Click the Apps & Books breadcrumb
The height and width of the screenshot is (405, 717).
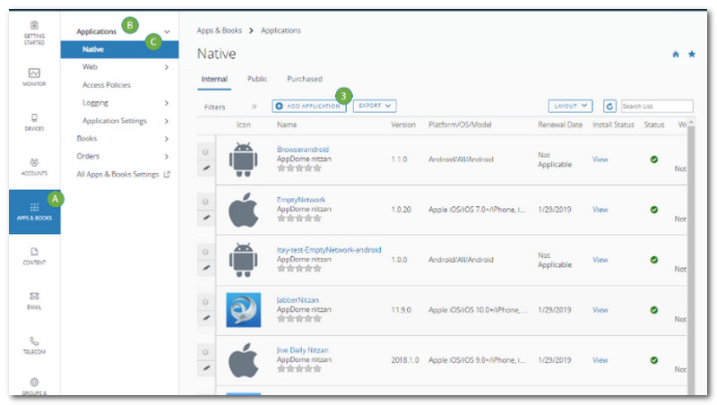click(219, 30)
